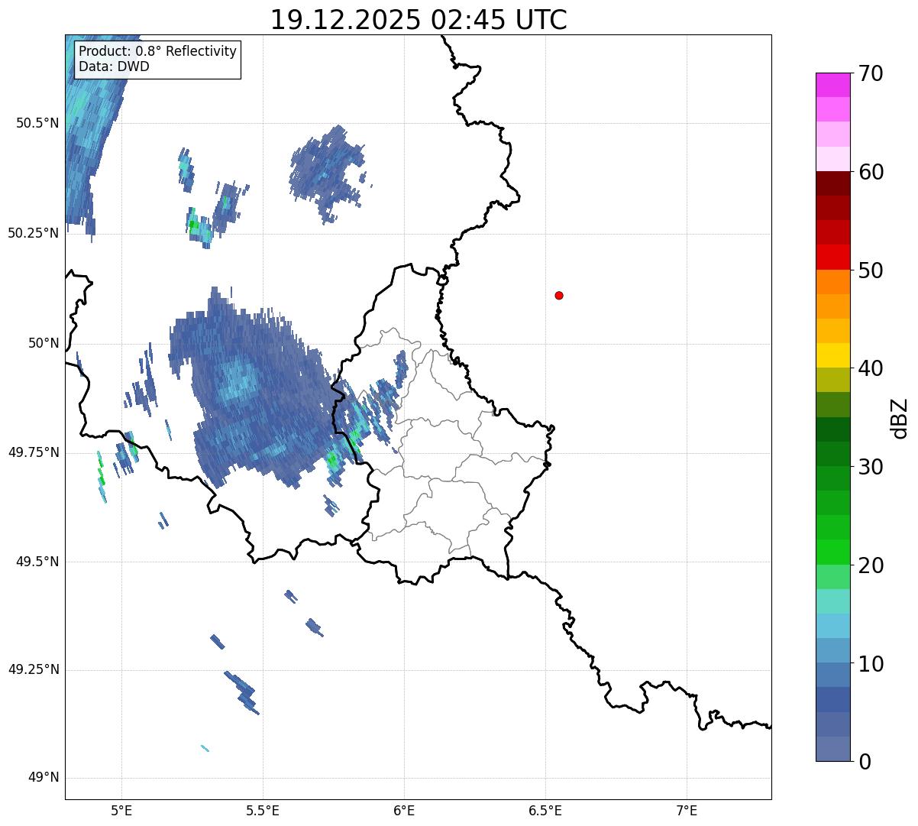Click colorbar tick label "50"
Viewport: 918px width, 826px height.
click(871, 270)
